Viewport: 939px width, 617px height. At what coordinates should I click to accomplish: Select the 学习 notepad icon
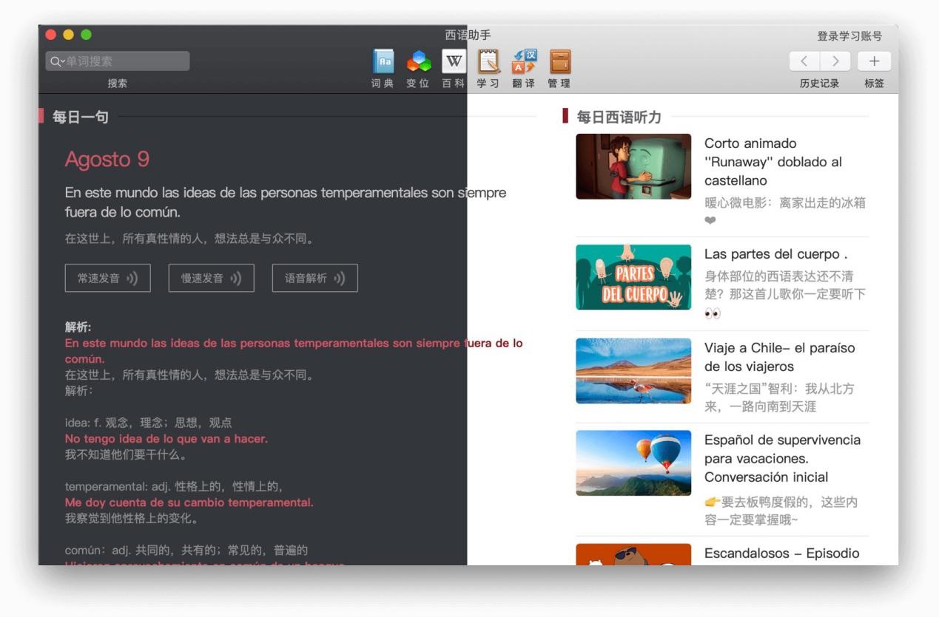coord(488,61)
